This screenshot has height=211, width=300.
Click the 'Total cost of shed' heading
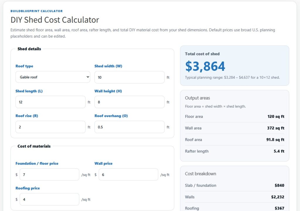click(202, 54)
